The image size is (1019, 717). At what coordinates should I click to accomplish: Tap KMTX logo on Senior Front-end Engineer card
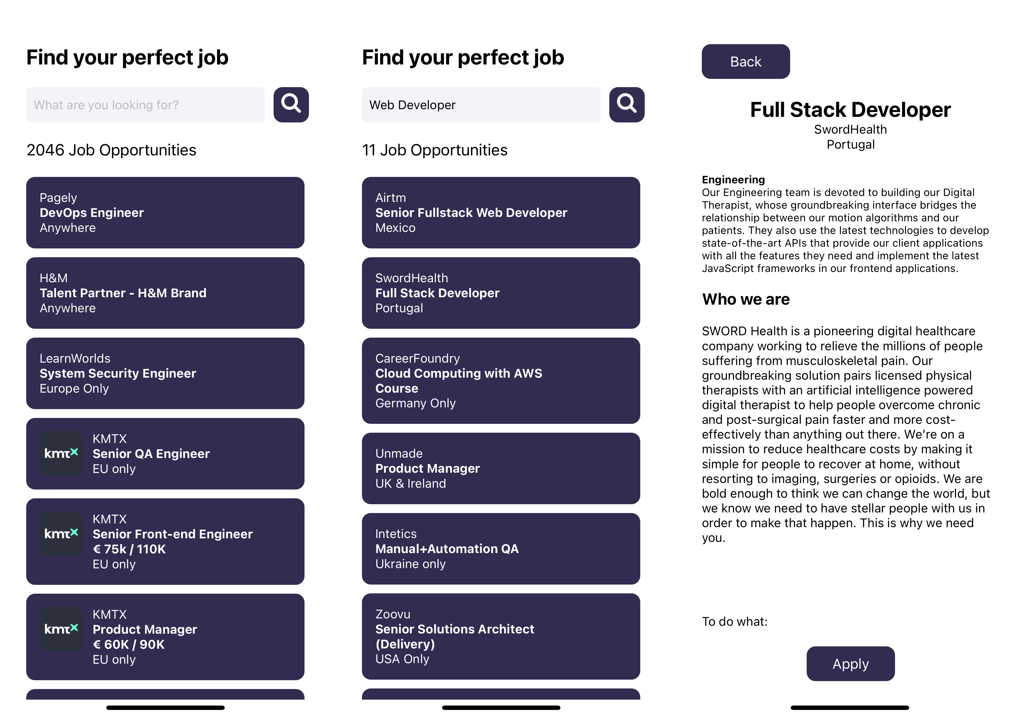(61, 534)
